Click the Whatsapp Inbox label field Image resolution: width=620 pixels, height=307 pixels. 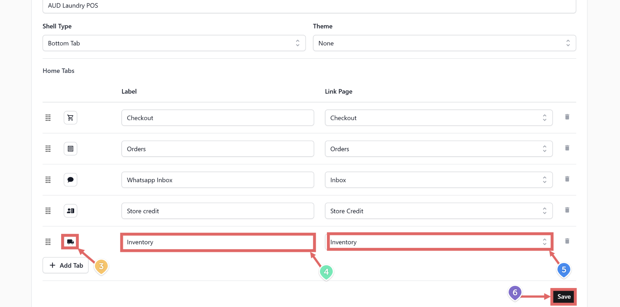pyautogui.click(x=217, y=180)
